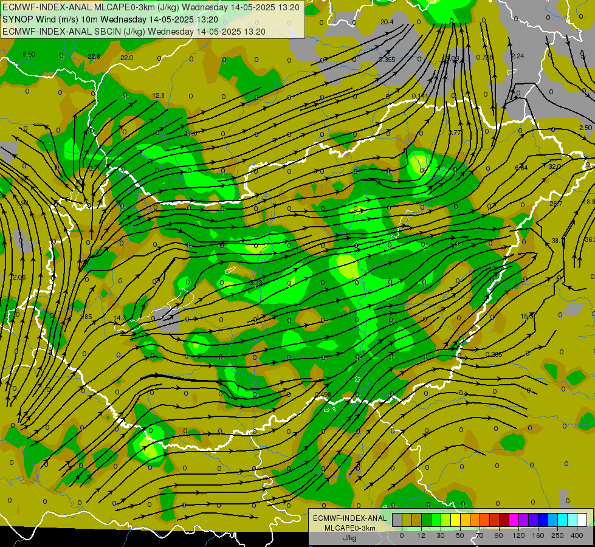Click the 'J/kg' unit label in the legend
Viewport: 595px width, 547px height.
(350, 537)
